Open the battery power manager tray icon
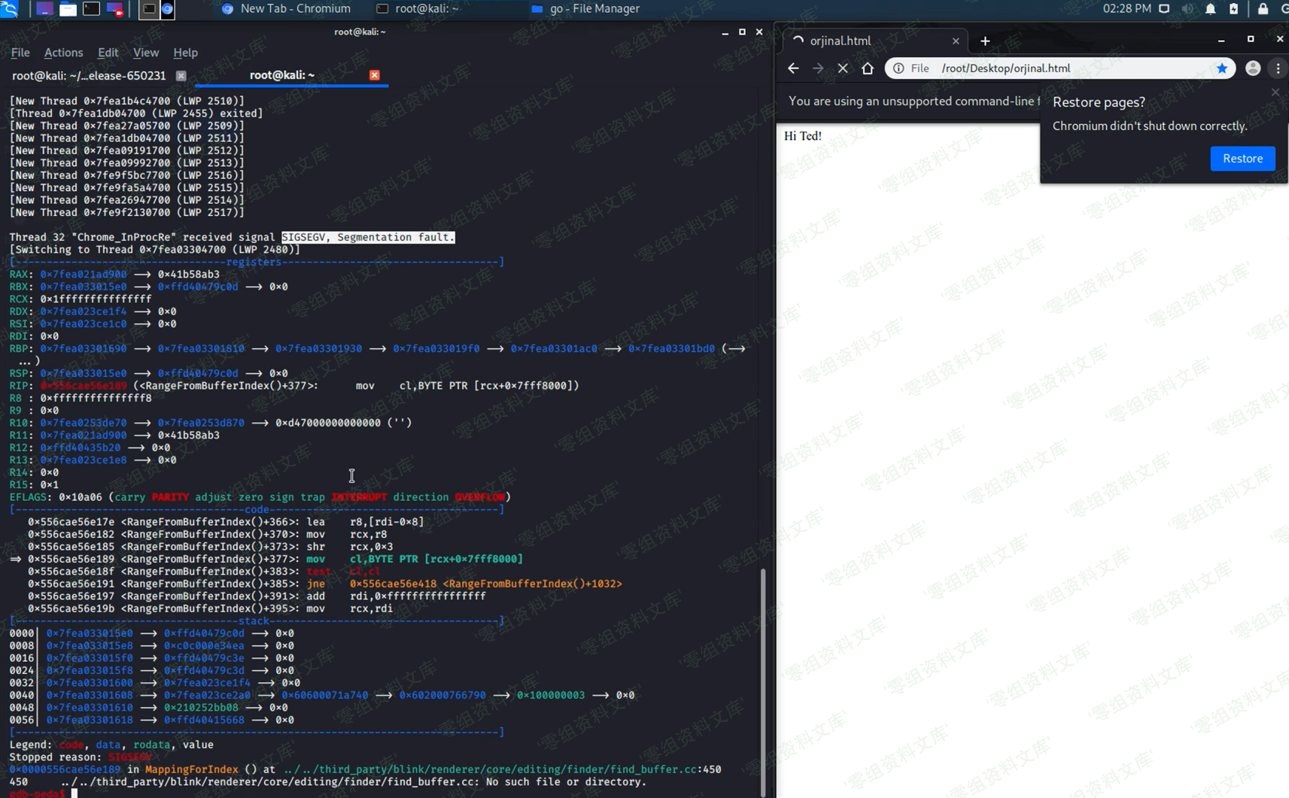 pos(1233,8)
